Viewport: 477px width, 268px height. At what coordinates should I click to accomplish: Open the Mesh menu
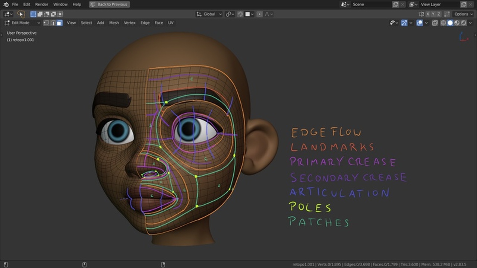click(x=114, y=23)
